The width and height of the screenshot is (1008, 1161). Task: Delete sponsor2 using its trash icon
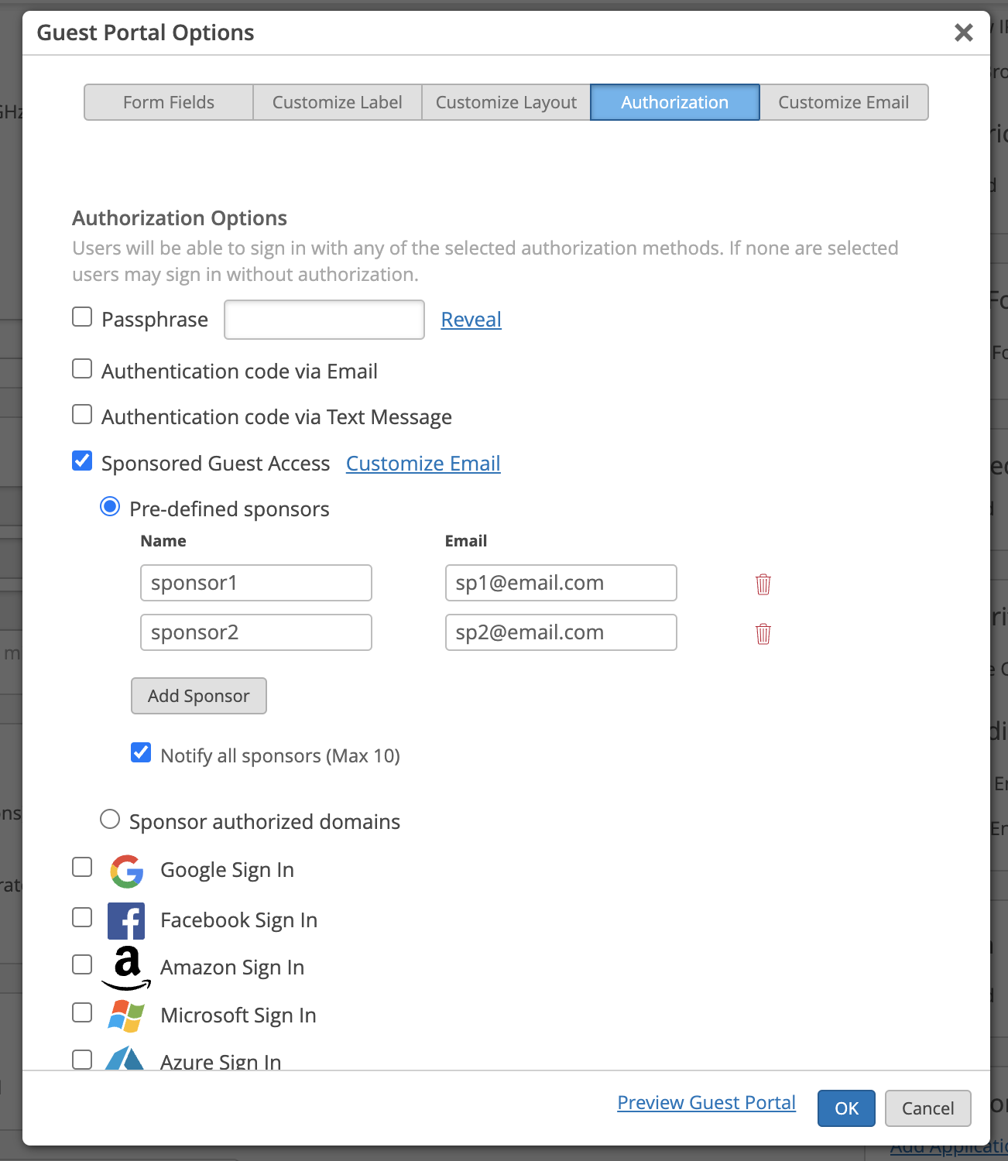(x=763, y=634)
